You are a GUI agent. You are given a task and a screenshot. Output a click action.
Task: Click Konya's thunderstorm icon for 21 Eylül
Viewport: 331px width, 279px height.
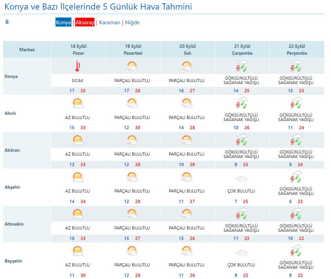point(242,66)
